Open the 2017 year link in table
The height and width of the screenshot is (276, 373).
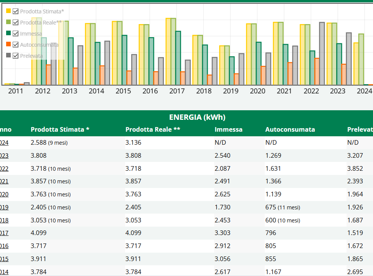(4, 233)
